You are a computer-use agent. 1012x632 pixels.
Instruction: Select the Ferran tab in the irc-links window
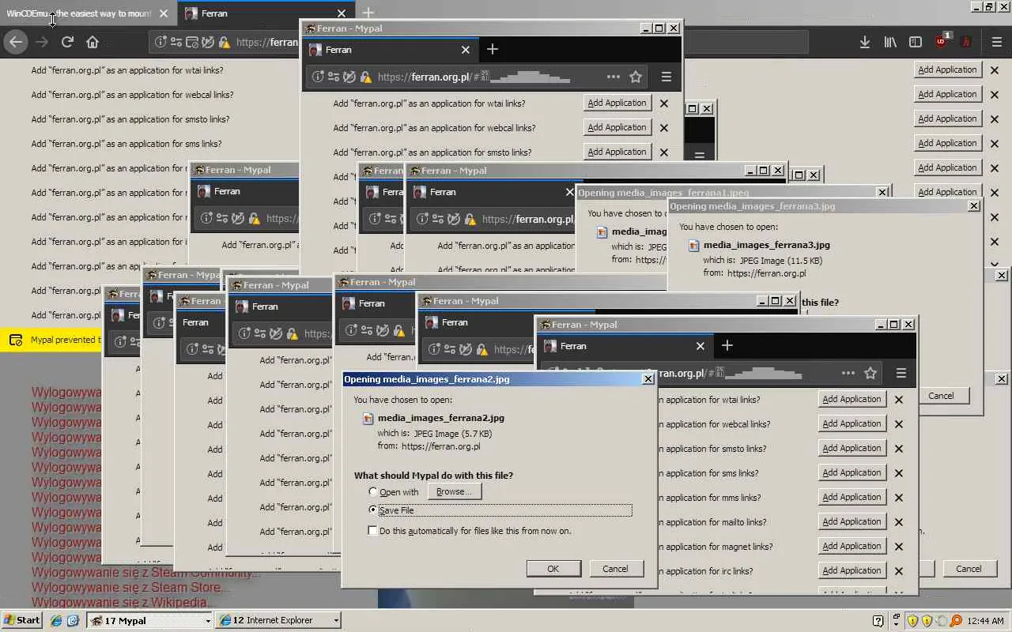tap(625, 346)
